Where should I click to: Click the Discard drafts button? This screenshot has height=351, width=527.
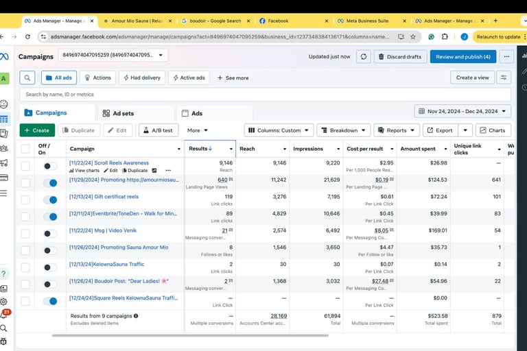point(400,57)
